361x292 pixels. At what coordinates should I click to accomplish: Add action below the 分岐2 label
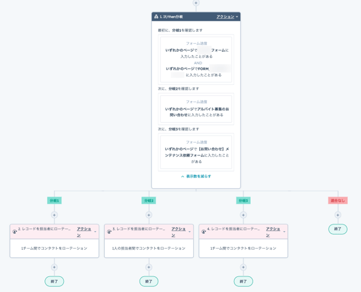149,215
